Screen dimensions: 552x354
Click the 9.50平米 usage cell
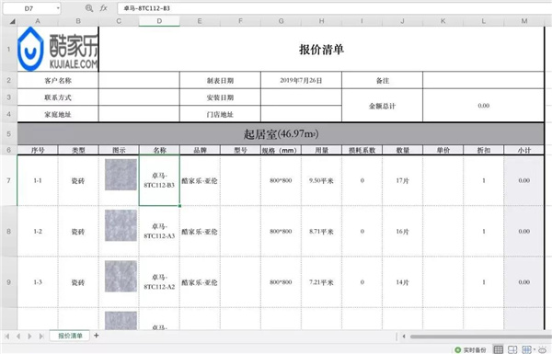321,180
